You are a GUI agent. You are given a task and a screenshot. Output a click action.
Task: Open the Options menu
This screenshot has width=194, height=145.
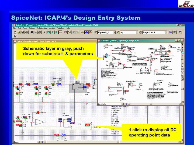coord(32,28)
